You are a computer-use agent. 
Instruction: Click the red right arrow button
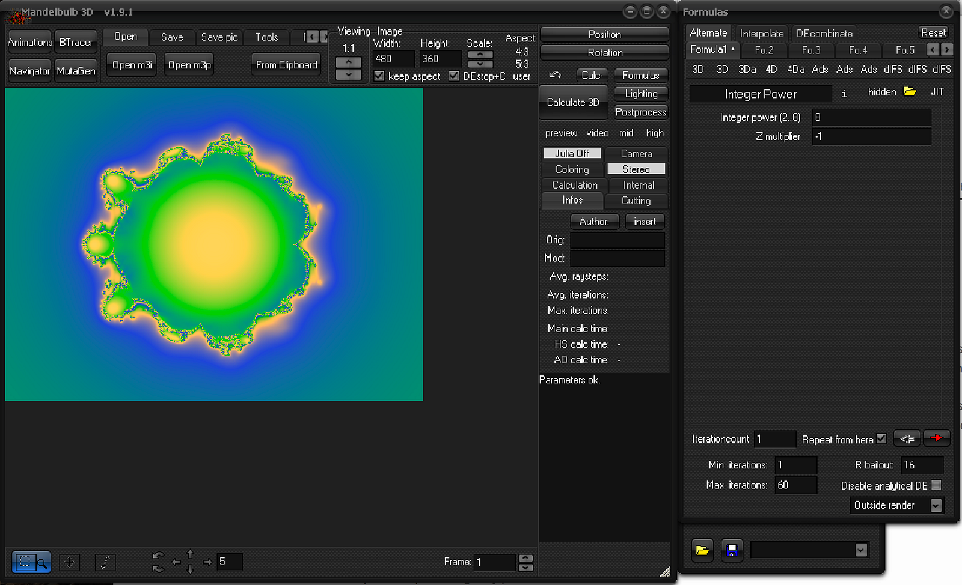pos(936,438)
